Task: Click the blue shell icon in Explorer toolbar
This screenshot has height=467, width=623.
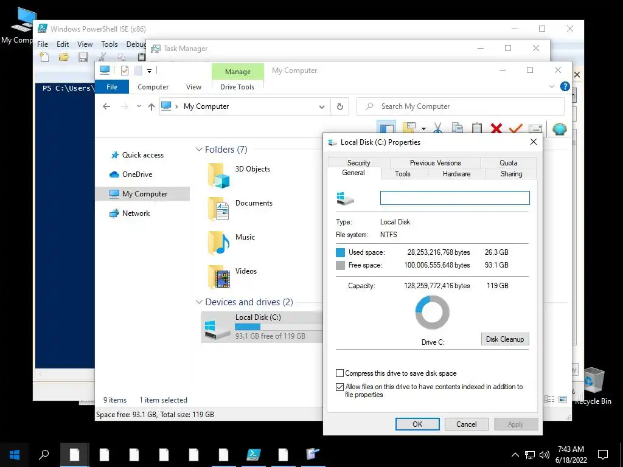Action: point(560,128)
